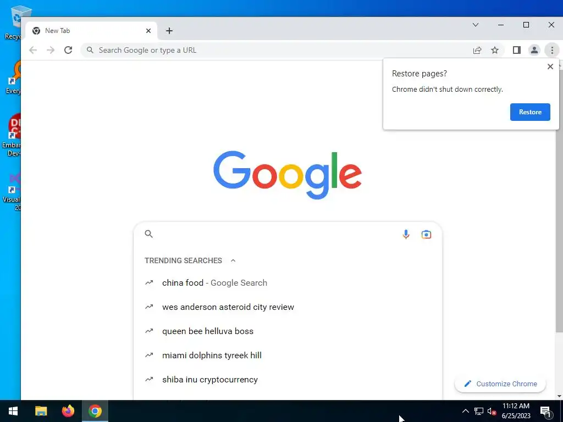Click the muted volume tray icon

tap(492, 411)
